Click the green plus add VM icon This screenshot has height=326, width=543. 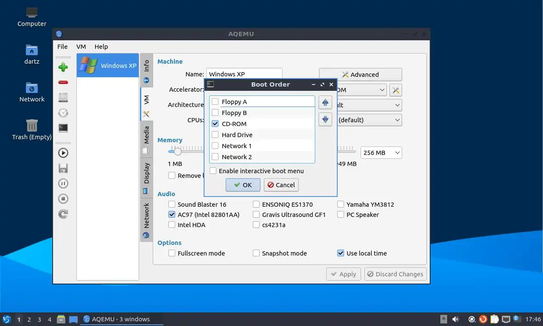[63, 67]
